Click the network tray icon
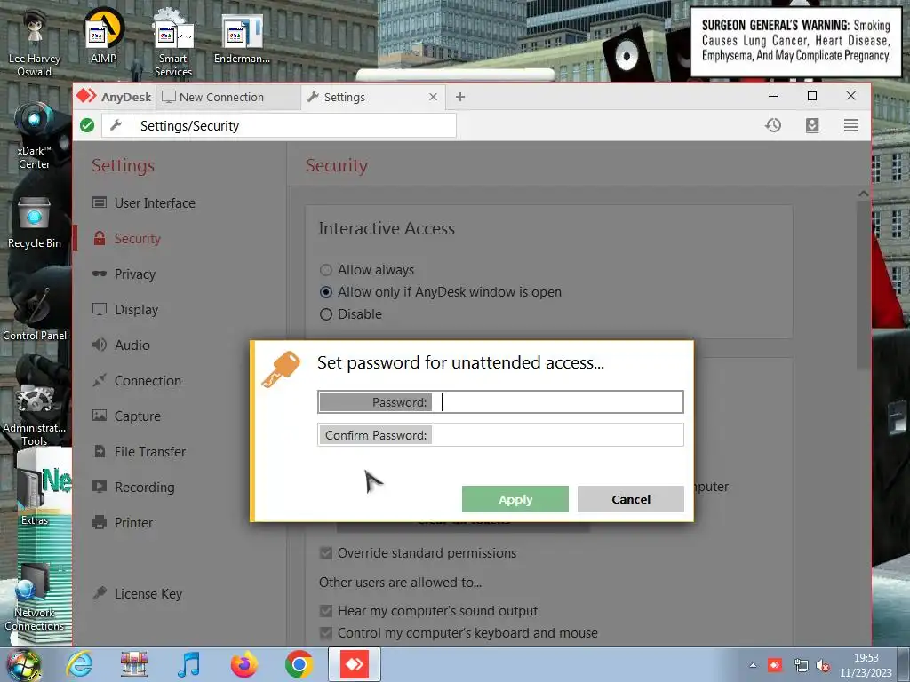910x682 pixels. click(801, 665)
